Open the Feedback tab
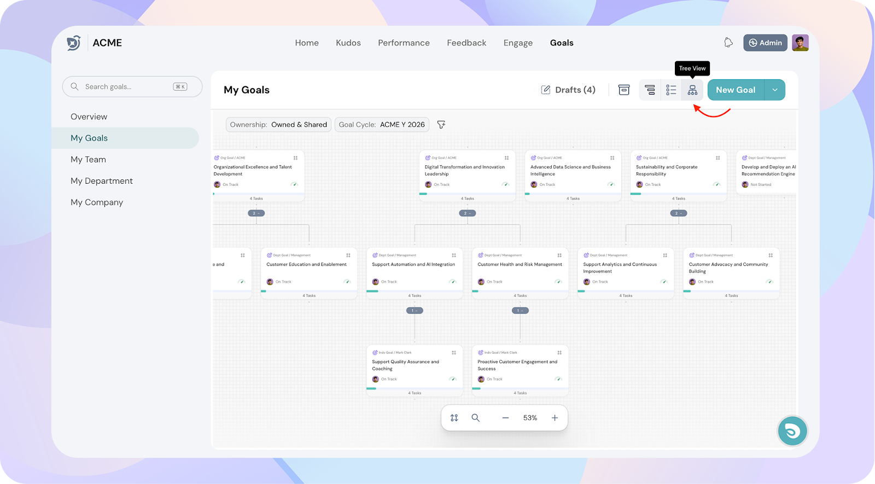875x484 pixels. click(x=466, y=43)
